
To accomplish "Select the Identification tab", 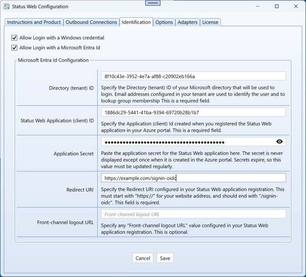I will (x=136, y=22).
